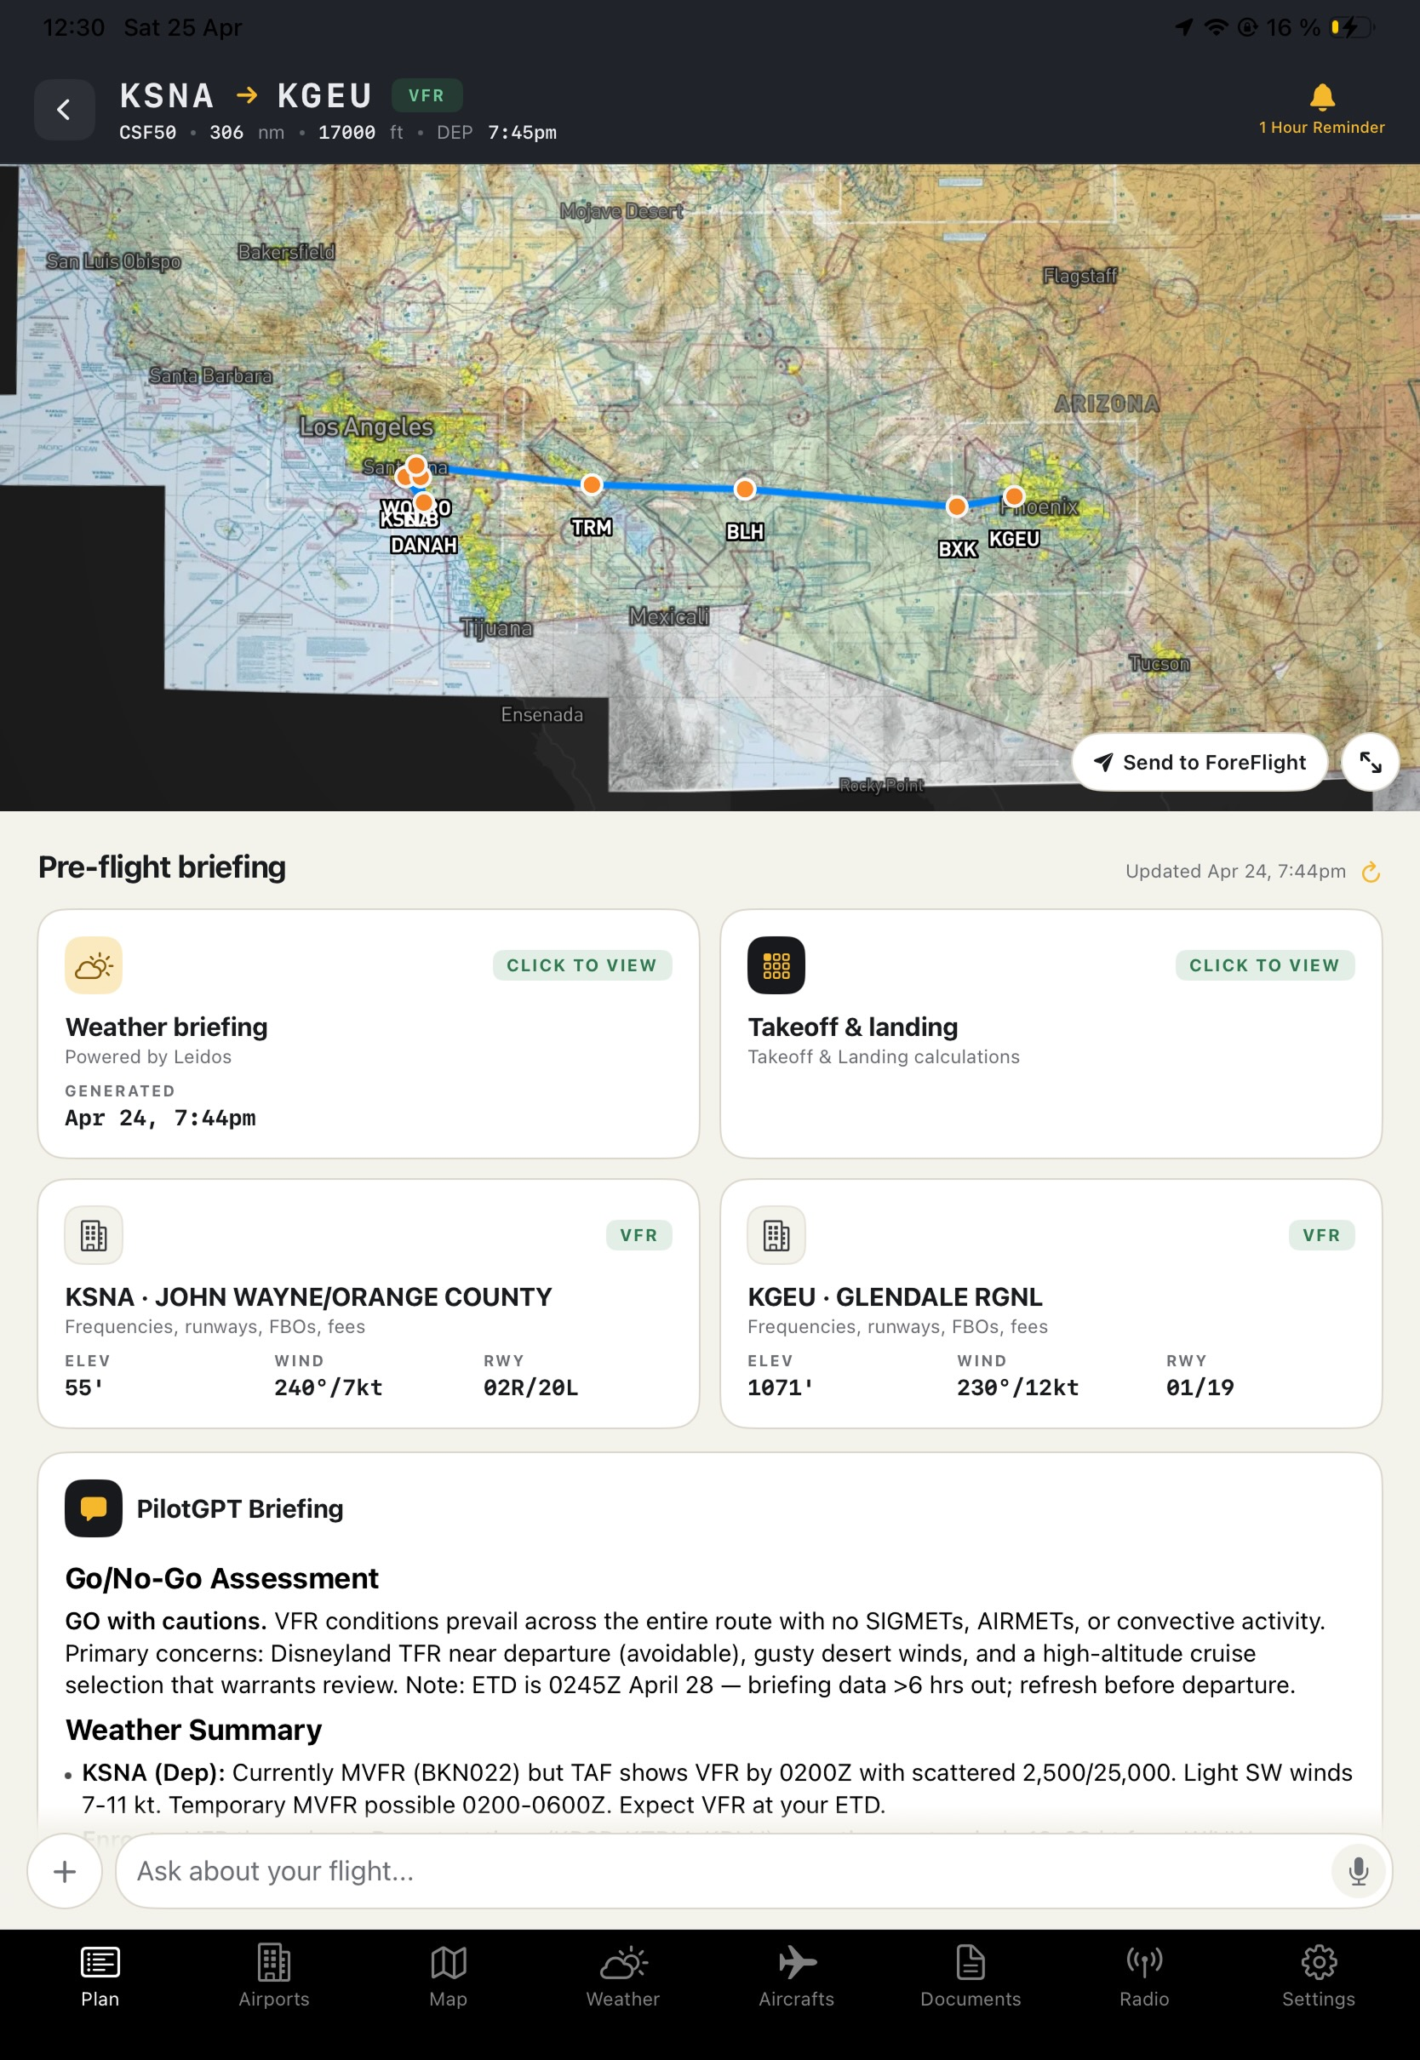Tap the VFR badge in the header
Viewport: 1420px width, 2060px height.
427,95
